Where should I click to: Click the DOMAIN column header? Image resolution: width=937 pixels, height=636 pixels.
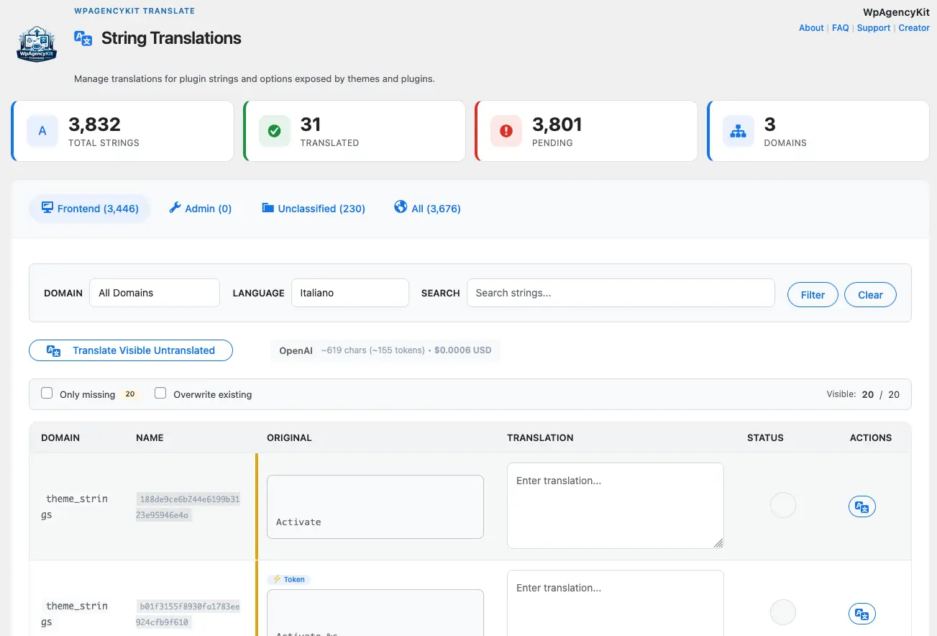click(60, 437)
